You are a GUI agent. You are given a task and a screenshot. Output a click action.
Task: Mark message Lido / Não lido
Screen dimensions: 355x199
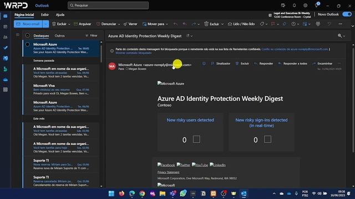click(241, 24)
